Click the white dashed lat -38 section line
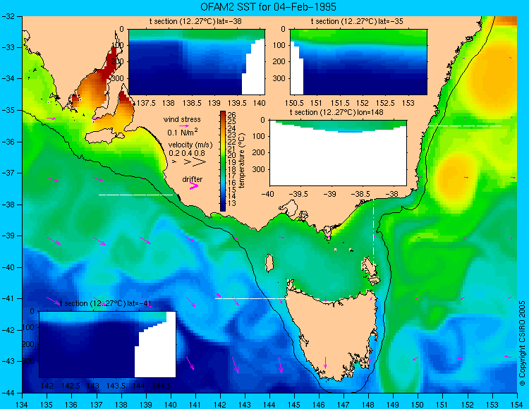 [135, 195]
